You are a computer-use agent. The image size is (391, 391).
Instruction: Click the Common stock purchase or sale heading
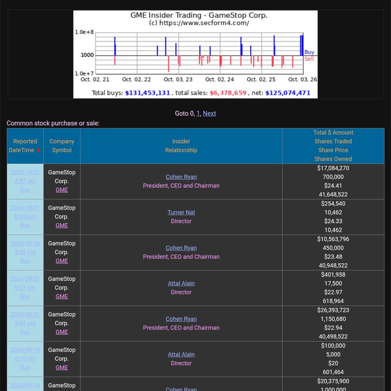(x=53, y=123)
